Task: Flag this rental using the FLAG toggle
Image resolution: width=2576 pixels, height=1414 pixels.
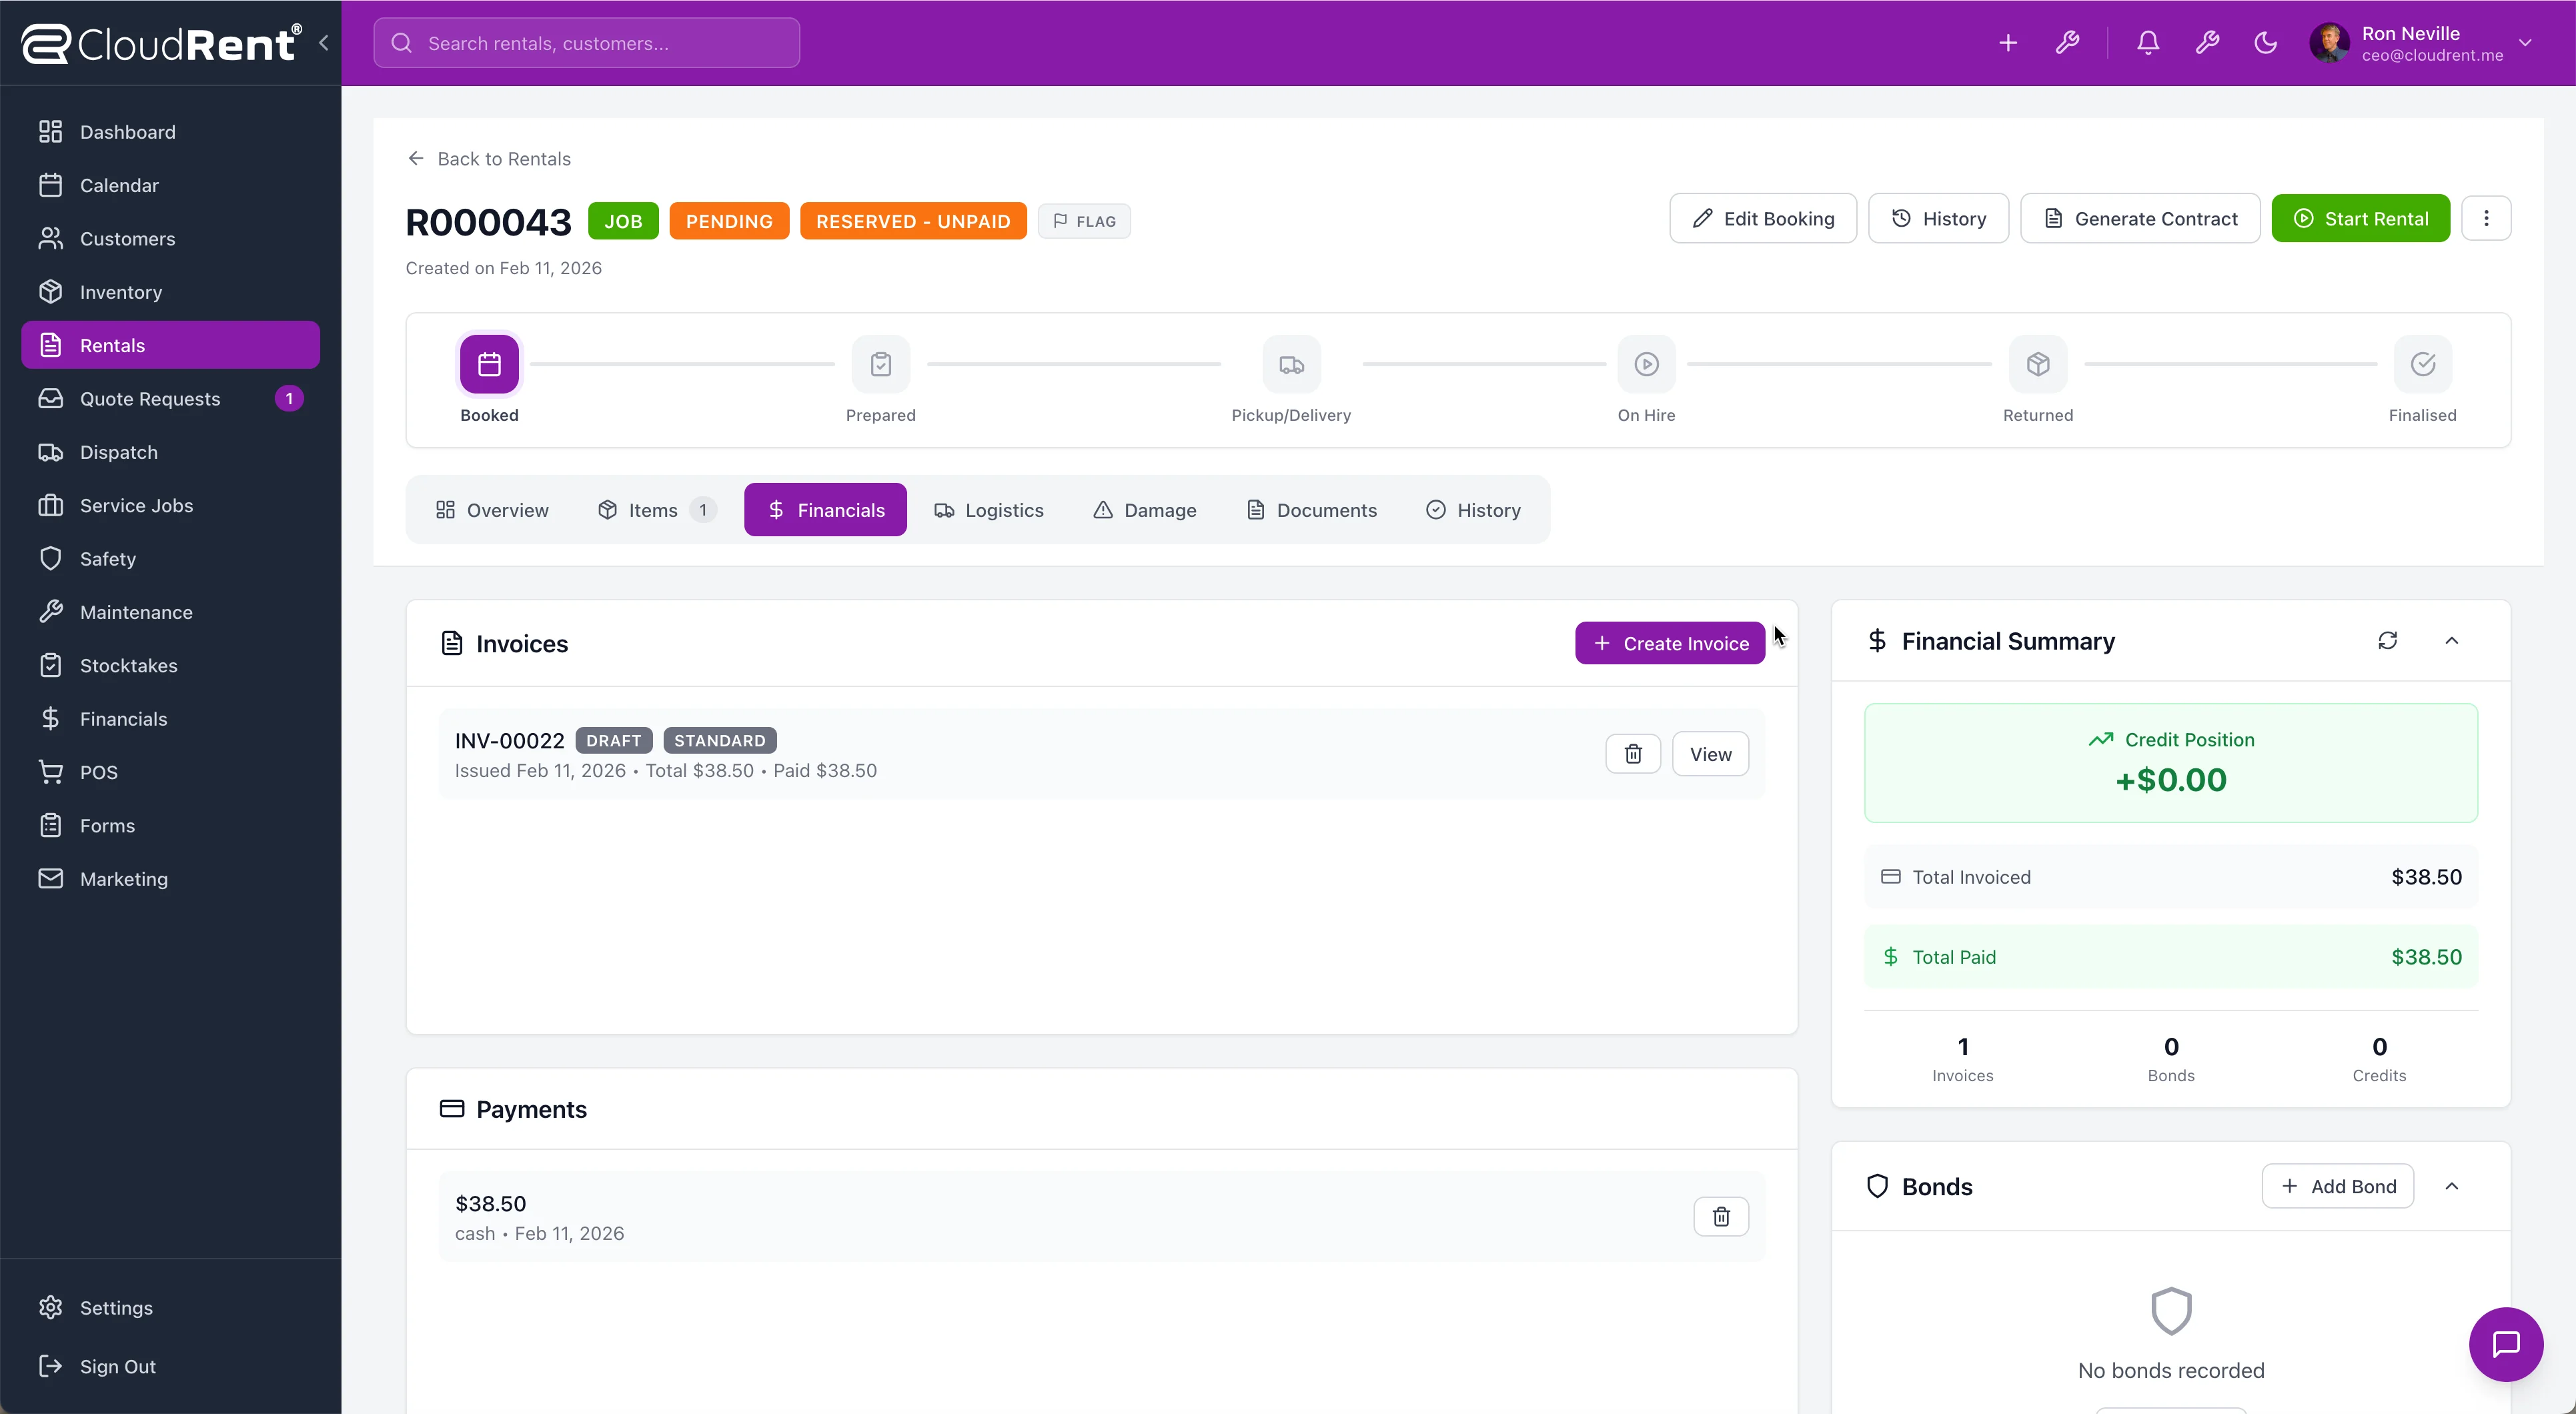Action: coord(1085,220)
